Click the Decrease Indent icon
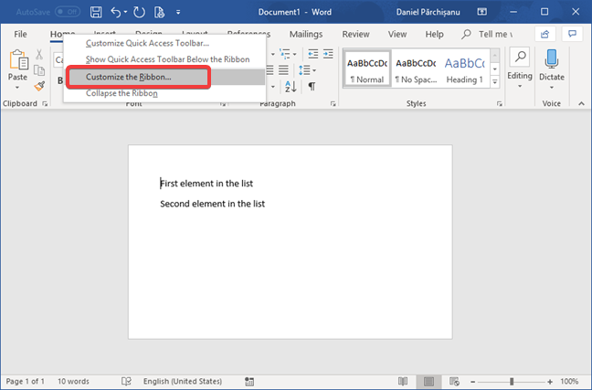The image size is (592, 390). [313, 54]
